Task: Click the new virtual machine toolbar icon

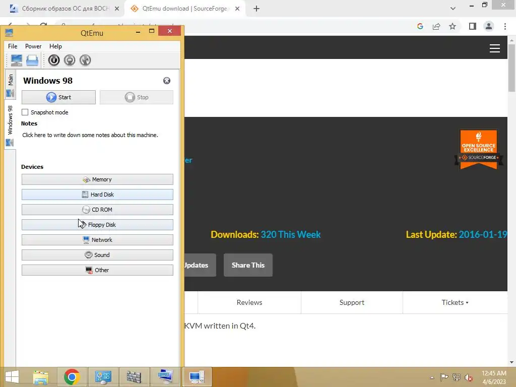Action: [16, 60]
